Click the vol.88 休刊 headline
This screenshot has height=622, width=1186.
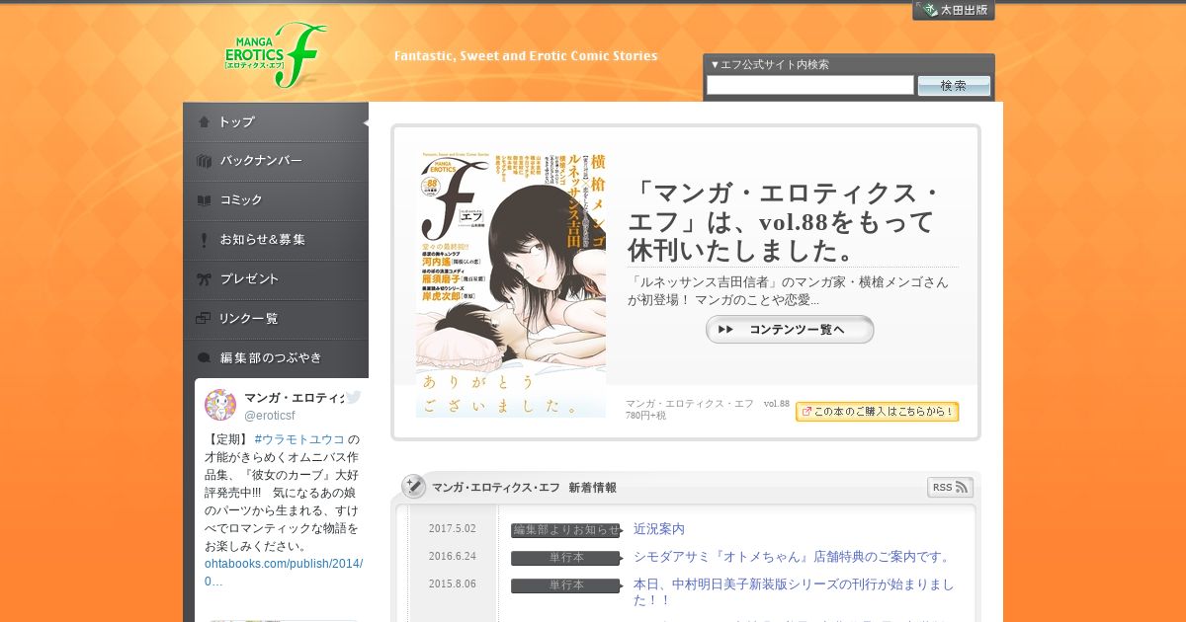(x=787, y=219)
